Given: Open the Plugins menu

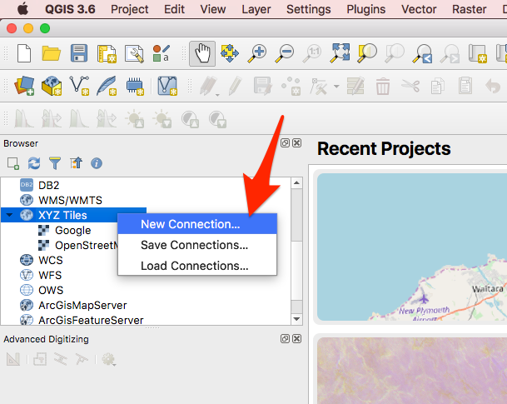Looking at the screenshot, I should coord(365,9).
